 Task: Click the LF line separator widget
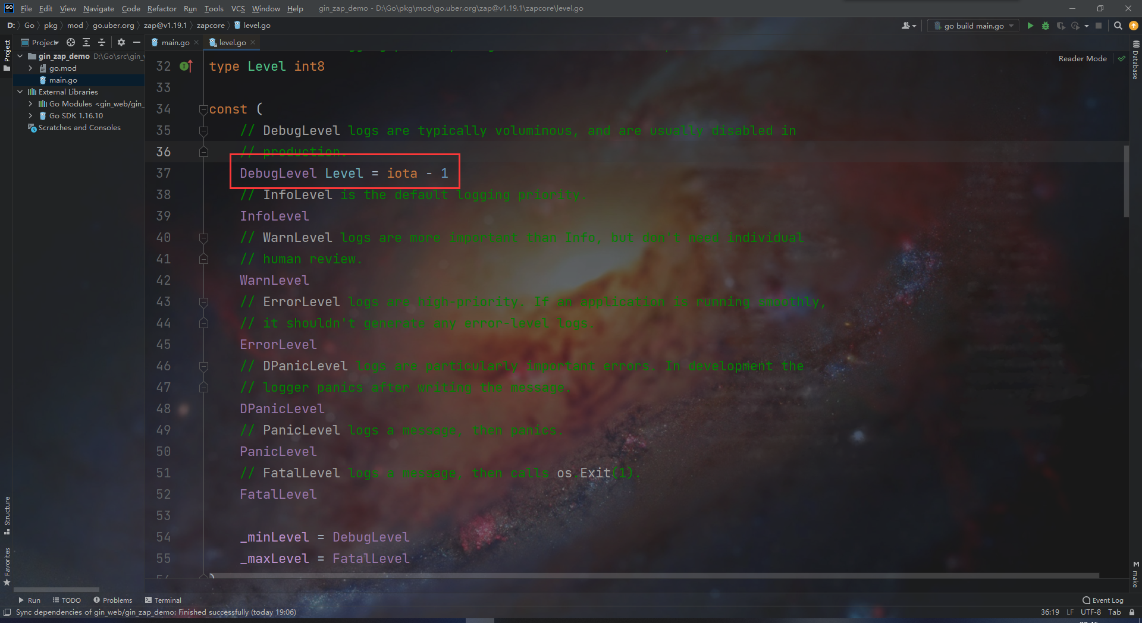pos(1070,612)
